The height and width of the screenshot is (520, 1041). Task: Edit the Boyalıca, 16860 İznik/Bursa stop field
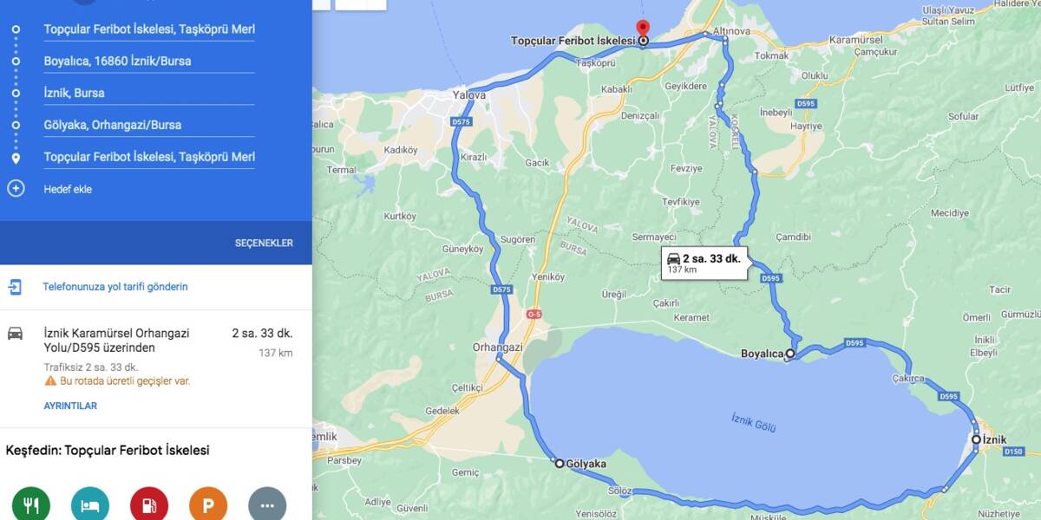click(149, 62)
